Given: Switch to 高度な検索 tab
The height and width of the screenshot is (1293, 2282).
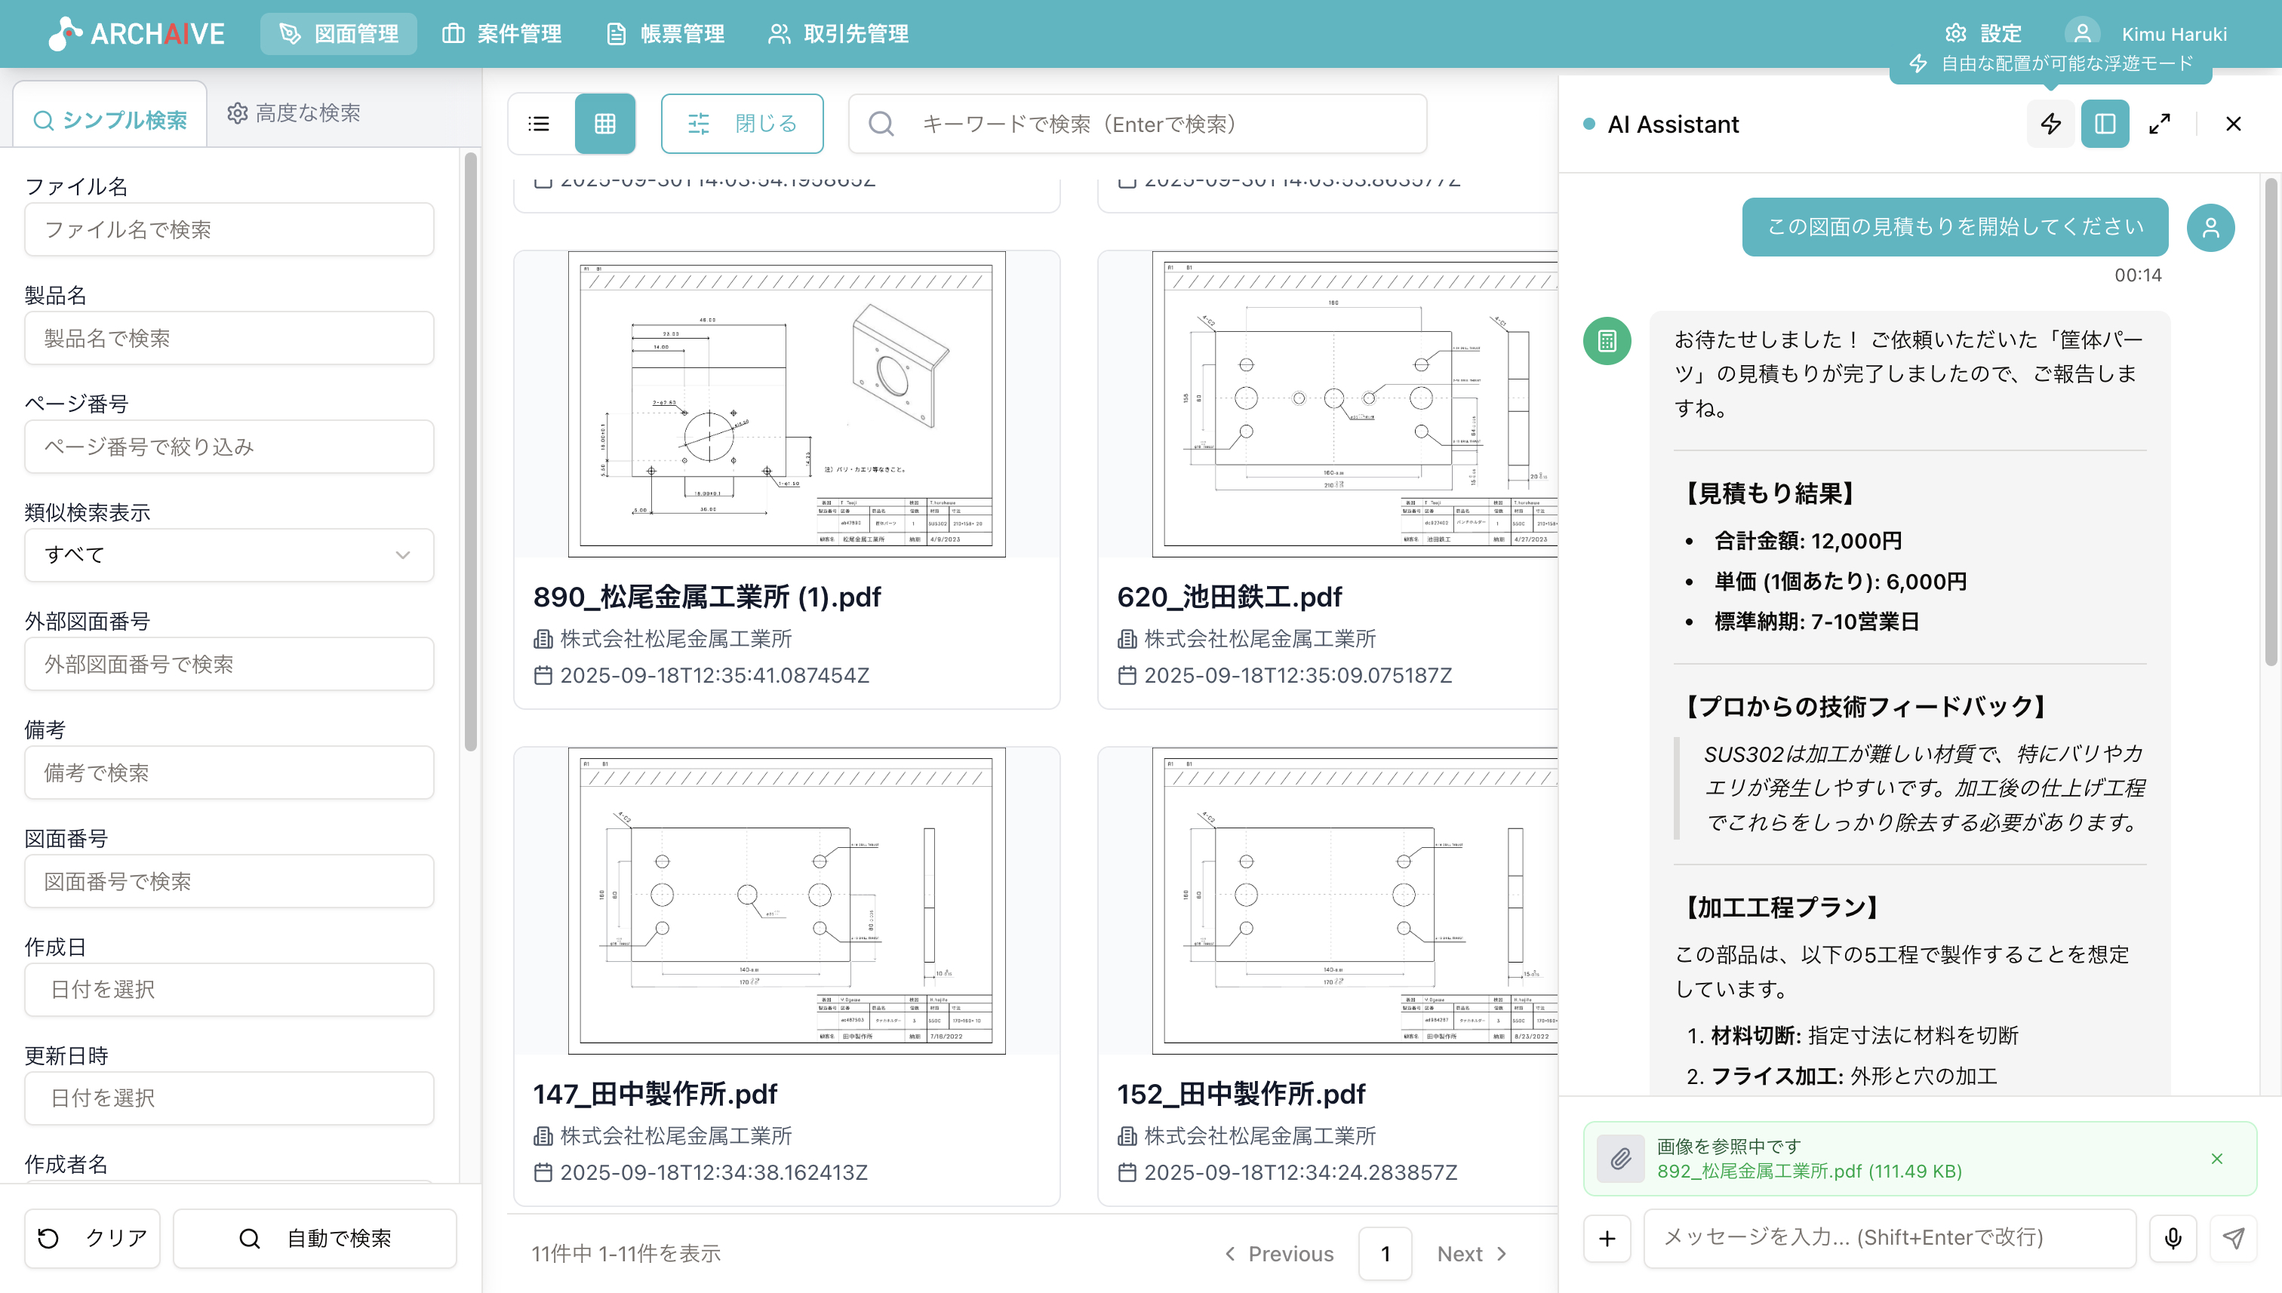Looking at the screenshot, I should point(294,113).
